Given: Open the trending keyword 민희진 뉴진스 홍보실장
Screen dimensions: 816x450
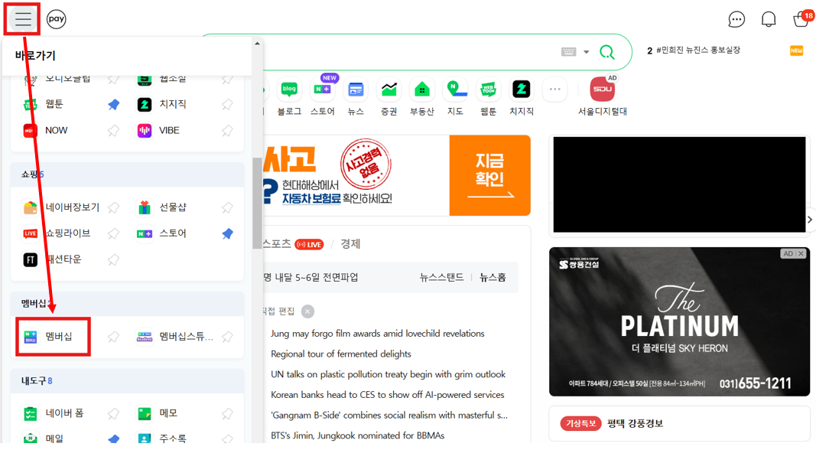Looking at the screenshot, I should 698,50.
